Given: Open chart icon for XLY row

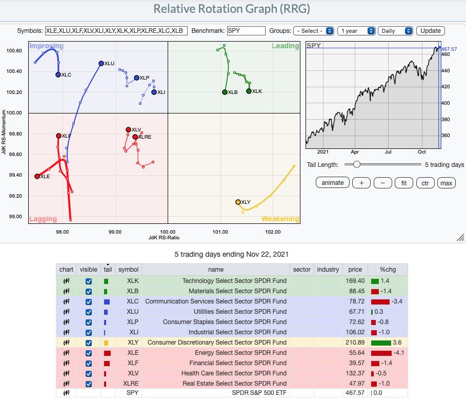Looking at the screenshot, I should [x=66, y=343].
